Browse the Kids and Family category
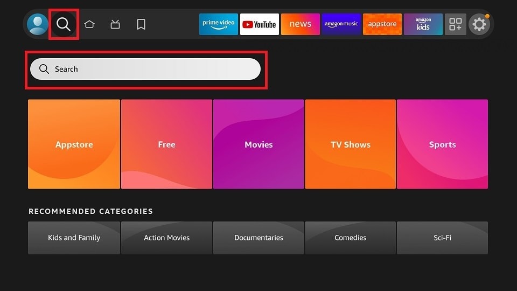This screenshot has height=291, width=517. click(74, 238)
